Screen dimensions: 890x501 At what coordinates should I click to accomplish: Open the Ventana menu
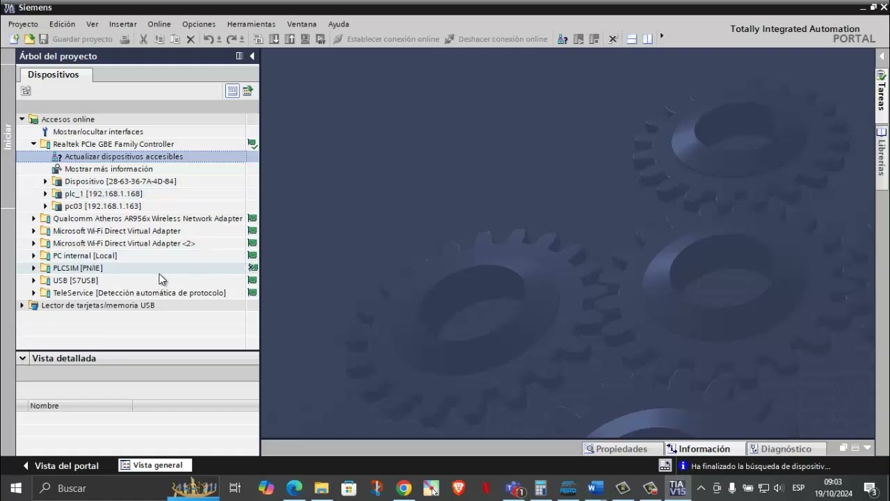coord(302,24)
